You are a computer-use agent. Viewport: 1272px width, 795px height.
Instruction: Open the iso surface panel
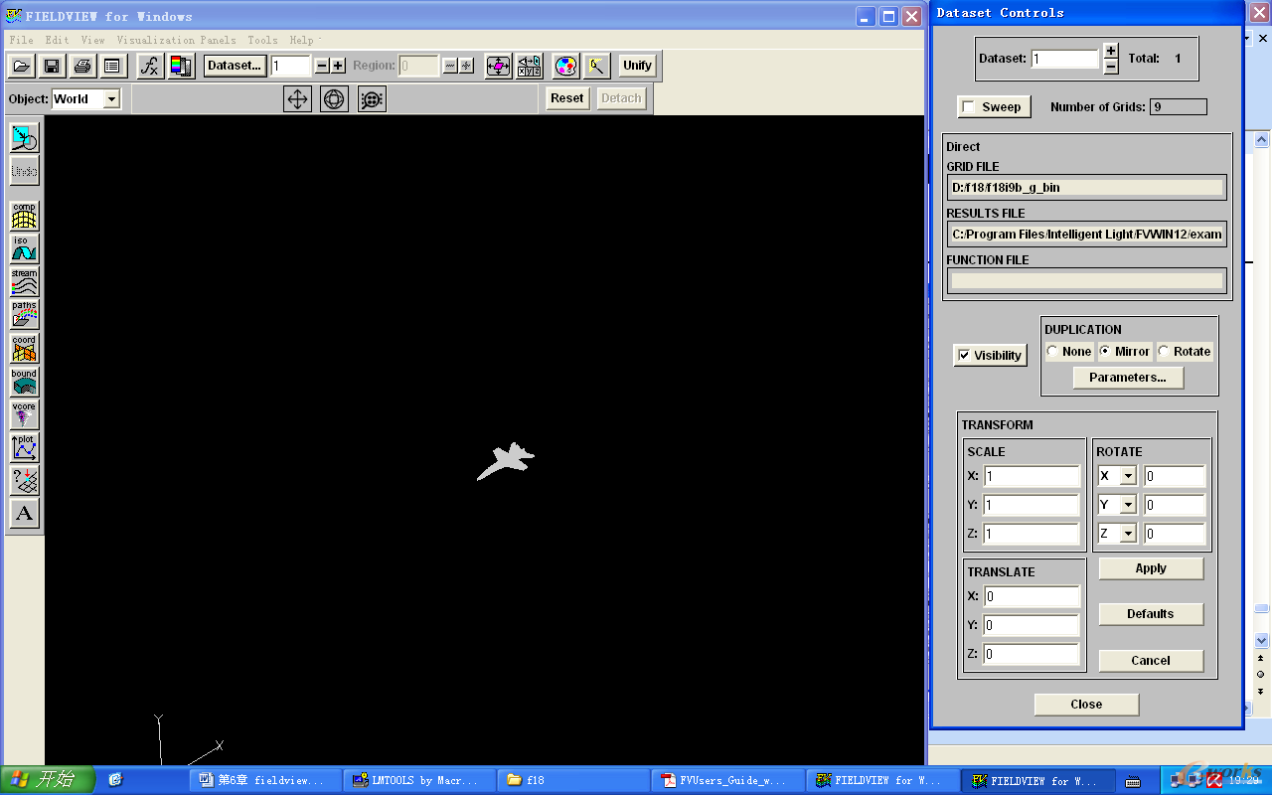[x=25, y=248]
